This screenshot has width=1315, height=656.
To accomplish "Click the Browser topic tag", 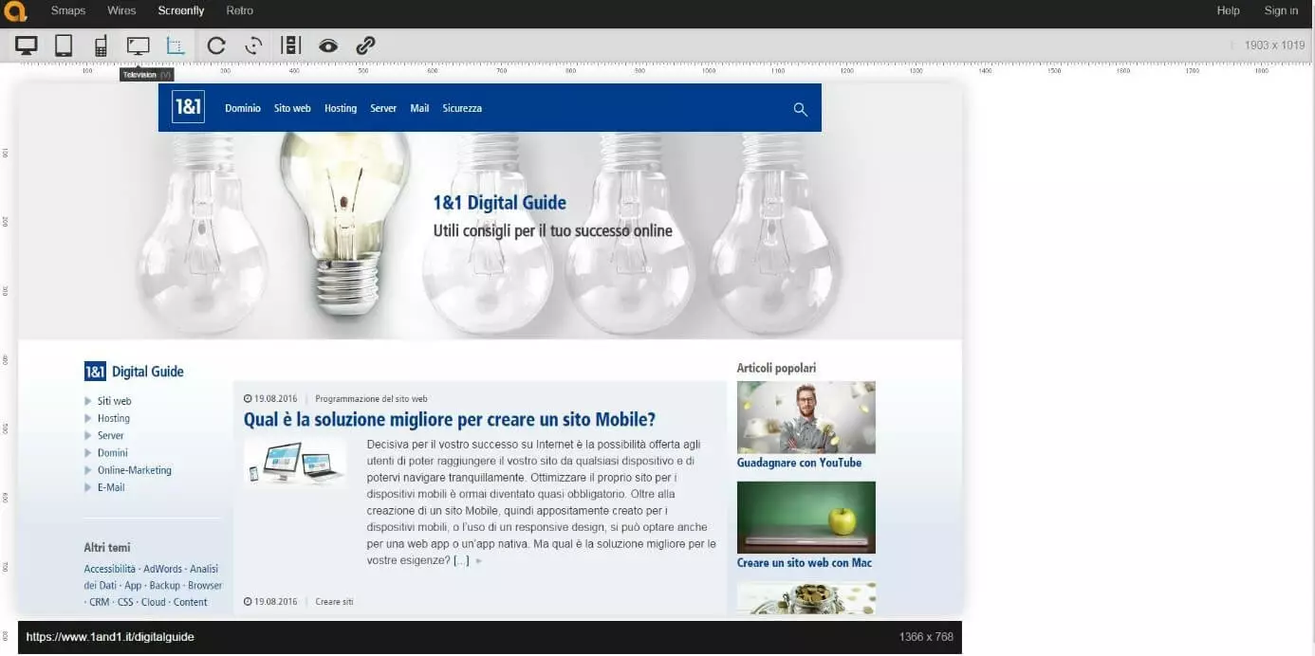I will (x=205, y=586).
